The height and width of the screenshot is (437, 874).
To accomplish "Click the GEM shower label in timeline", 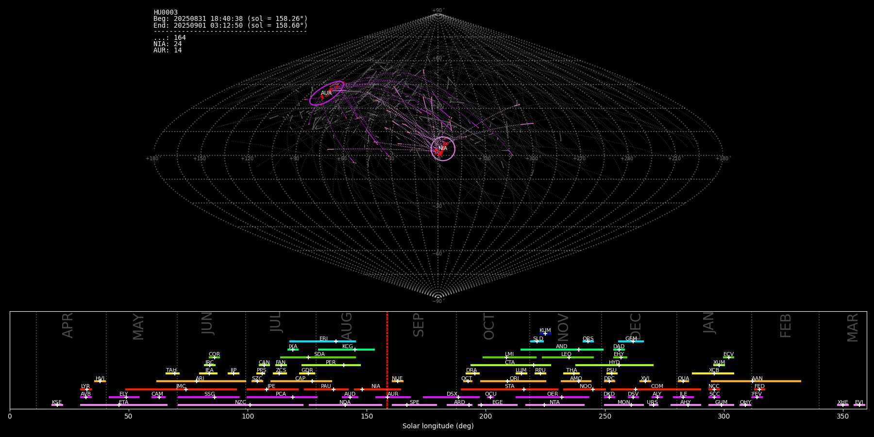I will coord(631,339).
